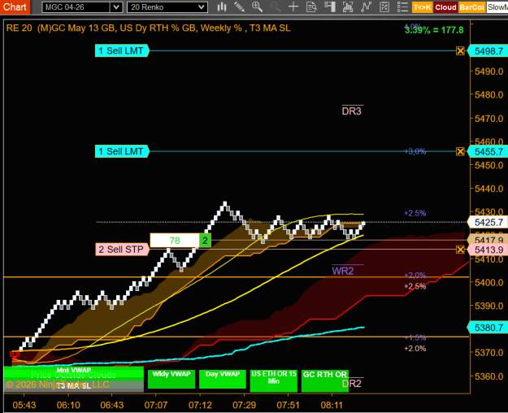508x413 pixels.
Task: Open the MGC 04-26 instrument dropdown arrow
Action: click(116, 7)
